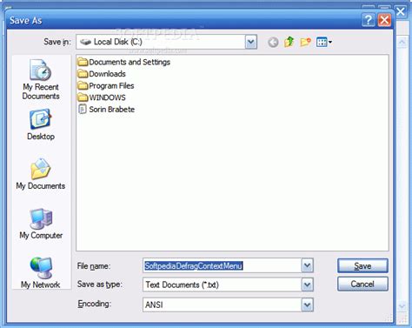Click the Help question mark button
The image size is (412, 328).
[369, 20]
